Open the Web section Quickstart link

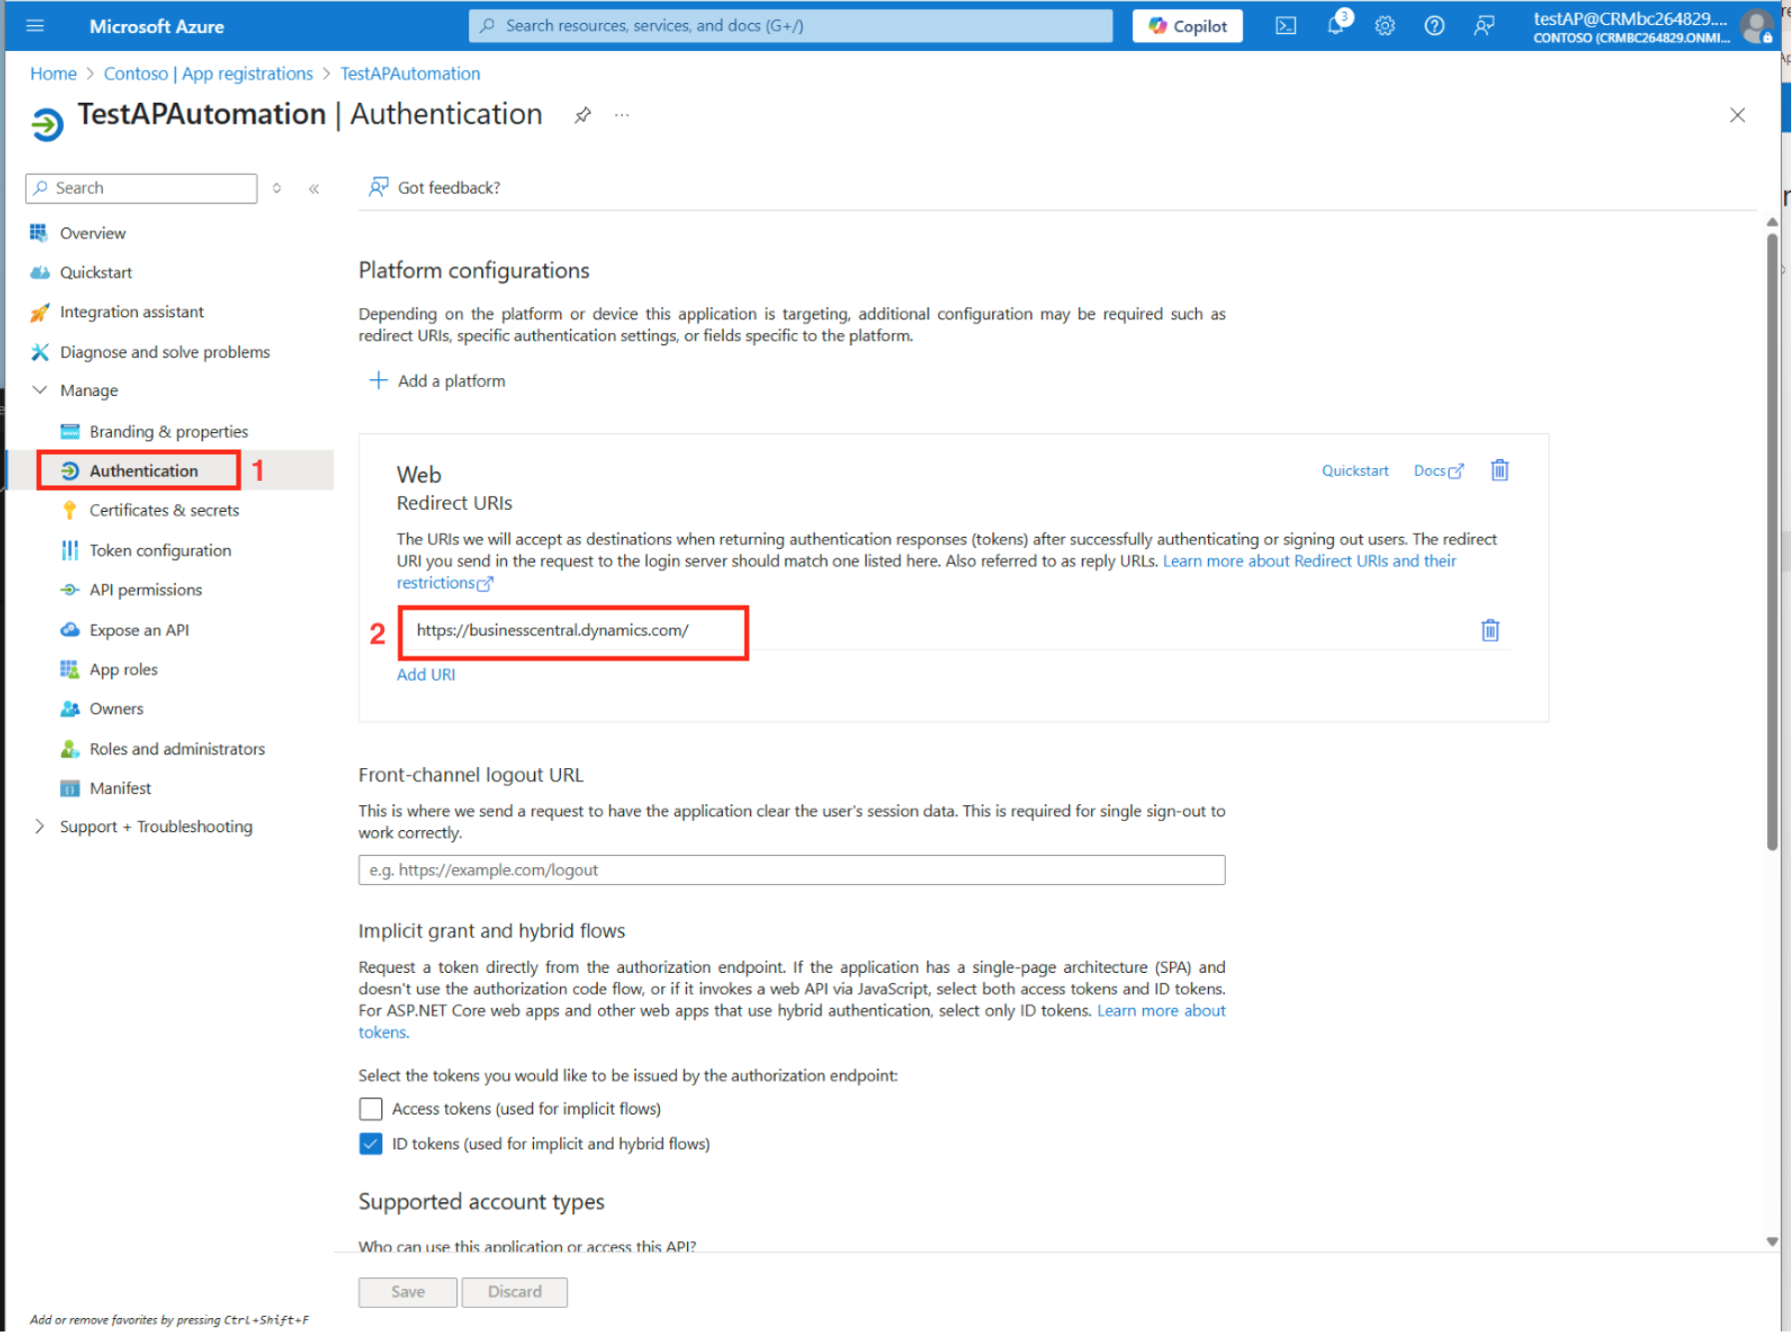(x=1355, y=471)
